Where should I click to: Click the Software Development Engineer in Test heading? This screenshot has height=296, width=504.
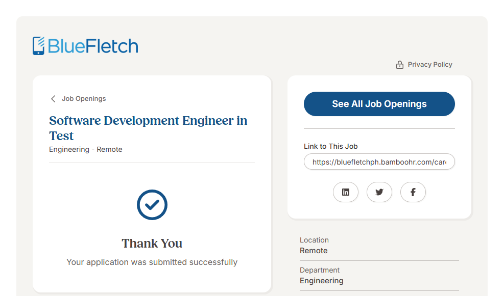click(x=148, y=128)
